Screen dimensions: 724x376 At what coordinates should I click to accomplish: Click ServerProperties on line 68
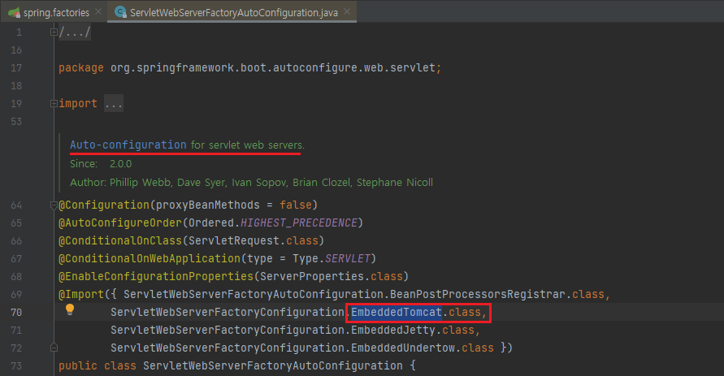pyautogui.click(x=312, y=276)
